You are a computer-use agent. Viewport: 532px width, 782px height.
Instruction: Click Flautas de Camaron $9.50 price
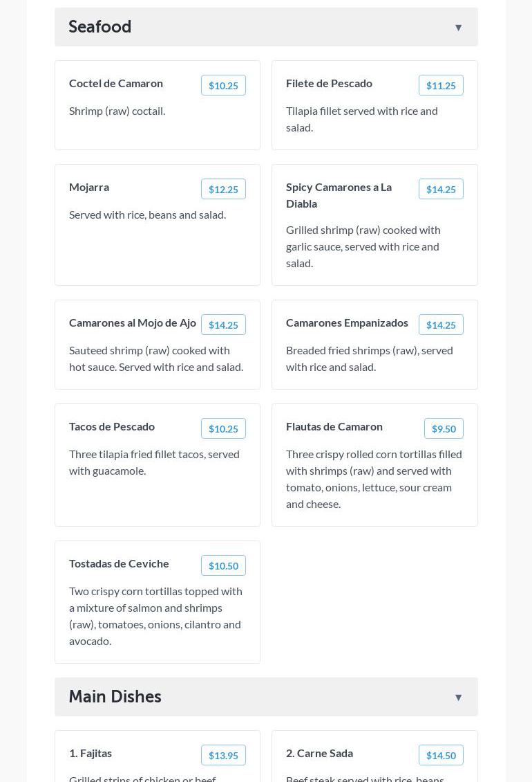click(x=444, y=429)
